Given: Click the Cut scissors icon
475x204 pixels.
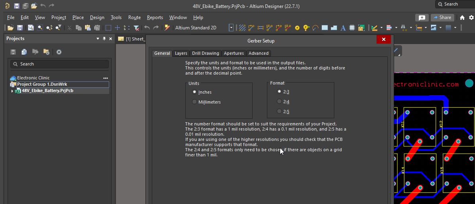Looking at the screenshot, I should (69, 28).
